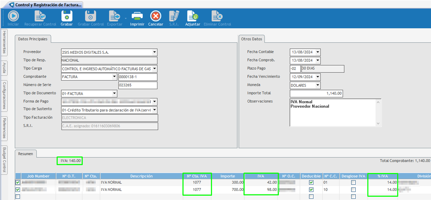The width and height of the screenshot is (431, 200).
Task: Click the Plazo Pago code field -02
Action: [295, 69]
